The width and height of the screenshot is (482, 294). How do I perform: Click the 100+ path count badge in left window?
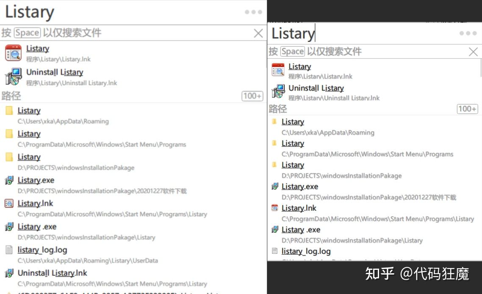(252, 96)
